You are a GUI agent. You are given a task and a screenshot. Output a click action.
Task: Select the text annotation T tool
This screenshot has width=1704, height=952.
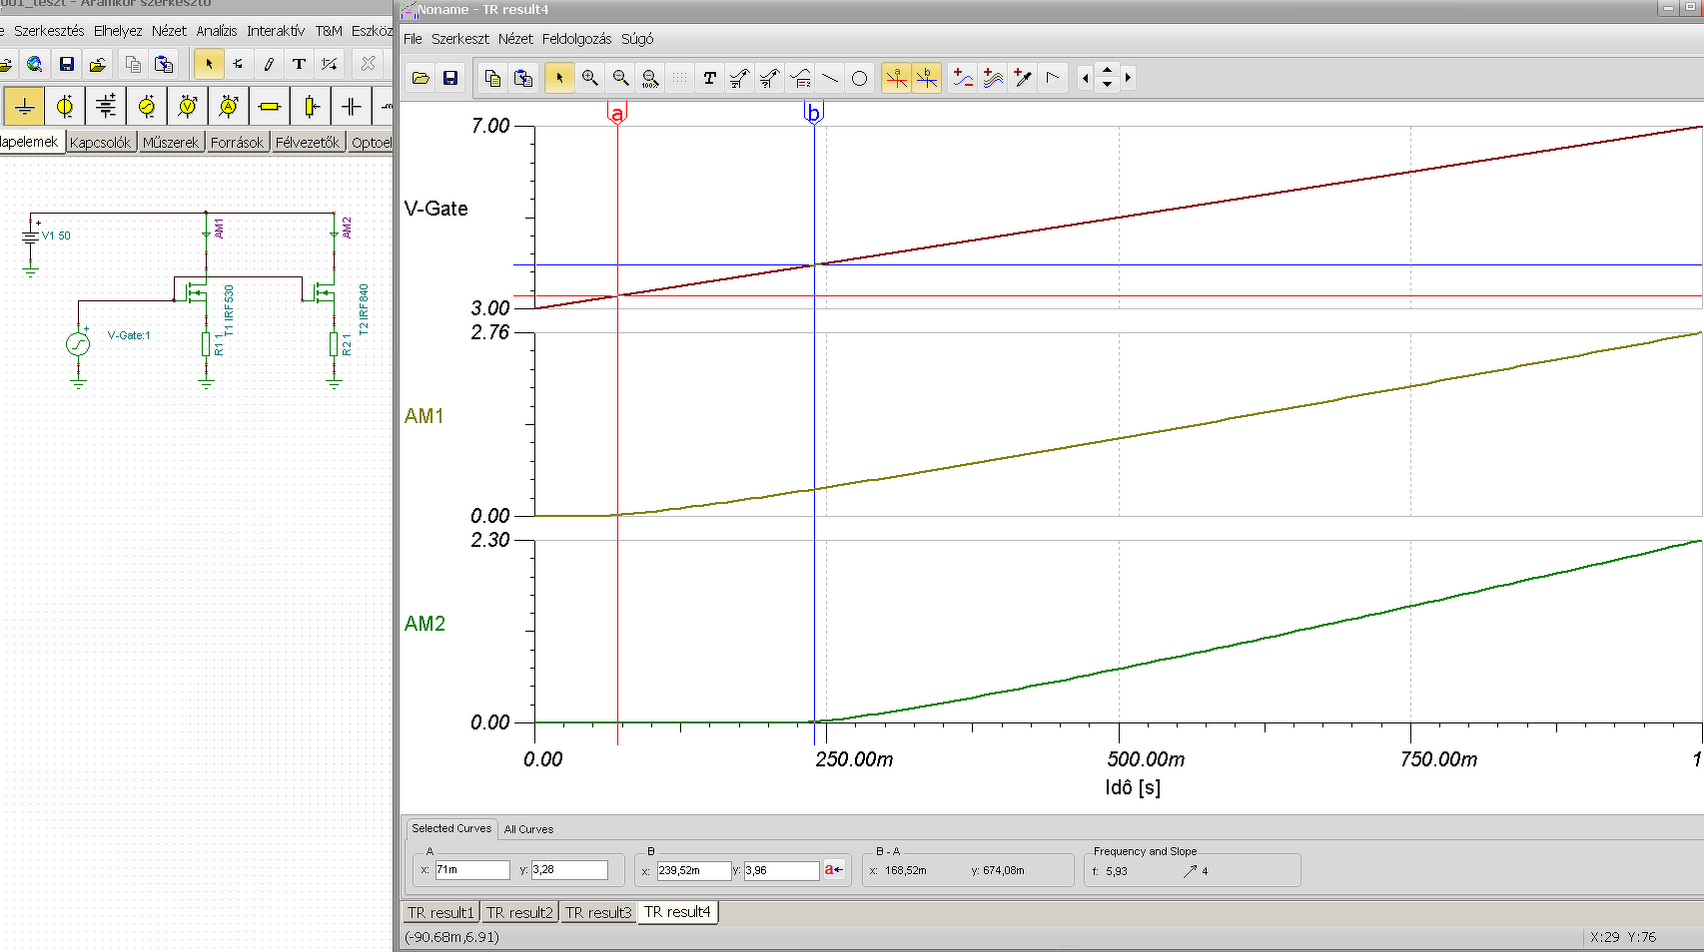tap(709, 78)
